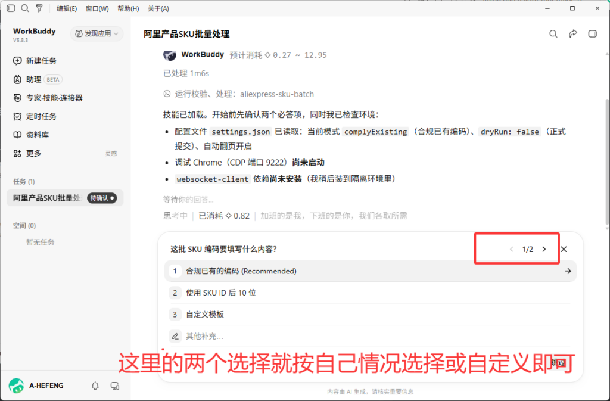Click the device screen icon beside bell
The width and height of the screenshot is (610, 401).
click(115, 386)
